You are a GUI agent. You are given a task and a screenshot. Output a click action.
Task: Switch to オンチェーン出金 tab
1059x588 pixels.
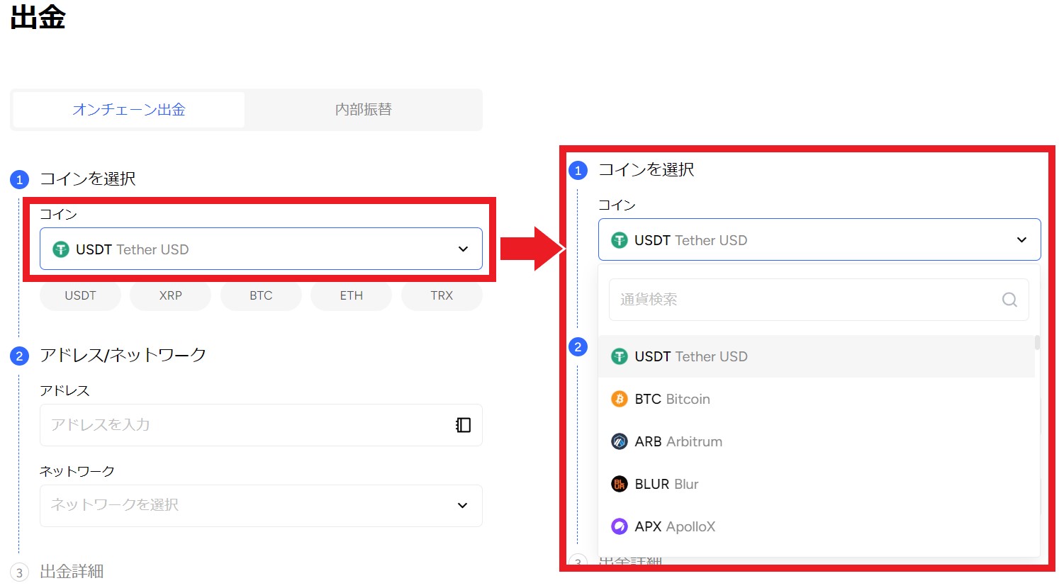coord(129,110)
